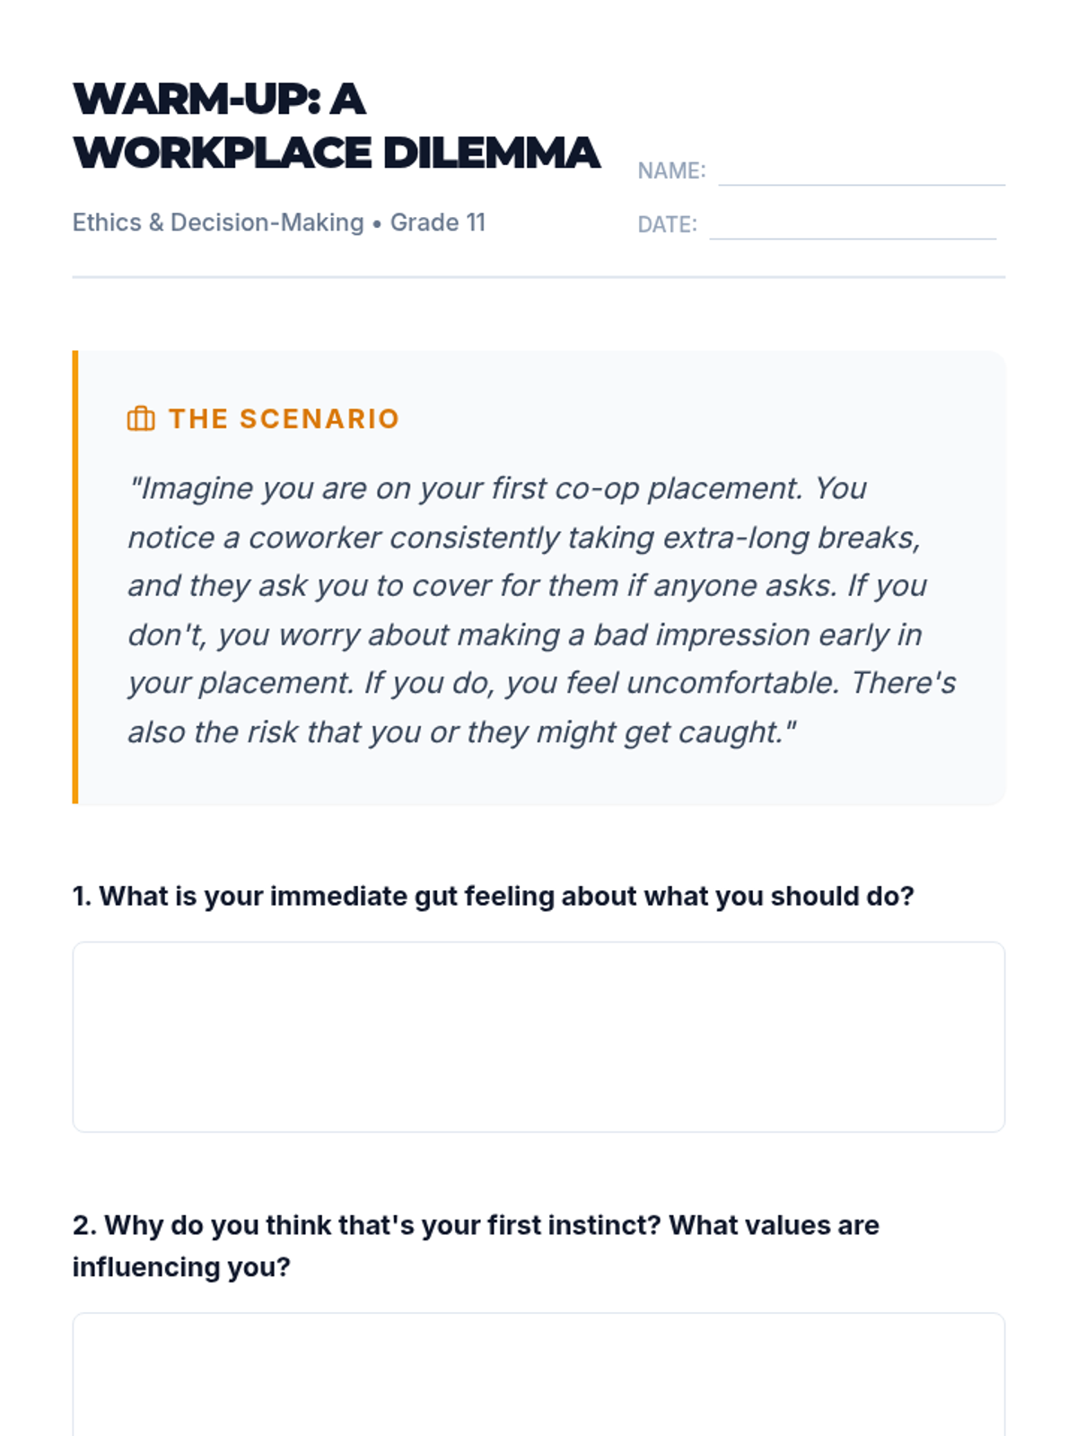1077x1436 pixels.
Task: Click the 'NAME:' label
Action: [x=671, y=171]
